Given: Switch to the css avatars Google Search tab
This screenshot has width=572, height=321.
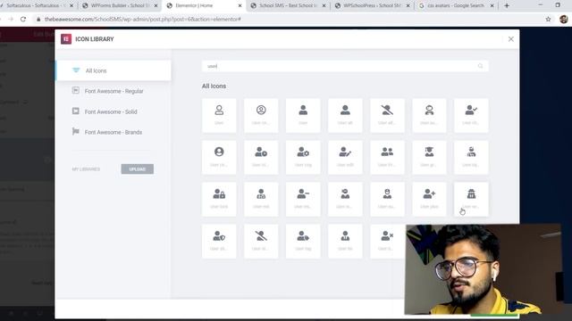Looking at the screenshot, I should [x=456, y=6].
